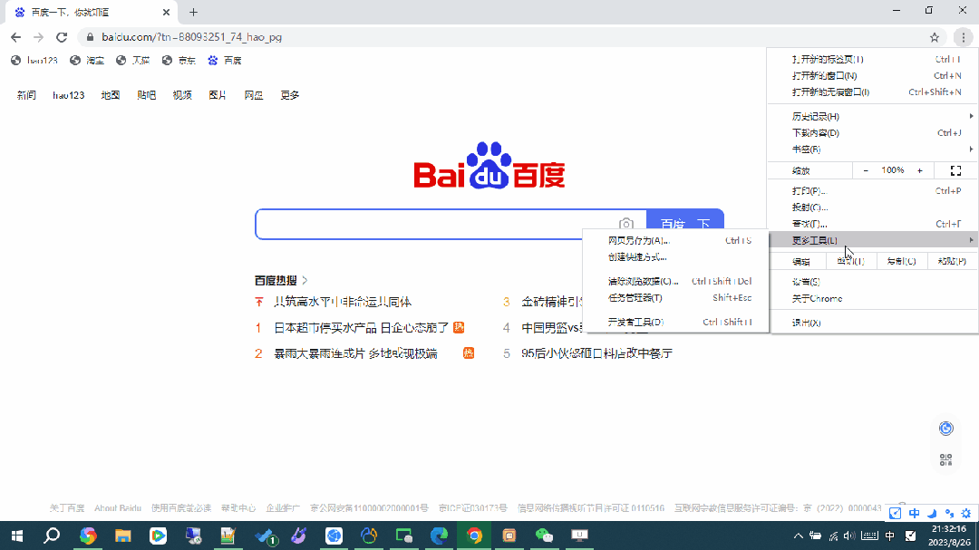Open 设置 from Chrome menu
The image size is (979, 550).
874,282
